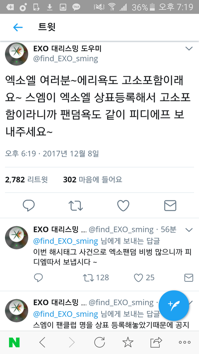The image size is (199, 354).
Task: Tap the blue back arrow
Action: [18, 27]
